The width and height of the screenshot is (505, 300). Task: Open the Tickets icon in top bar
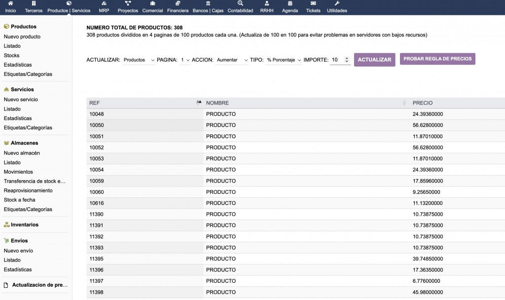(313, 3)
